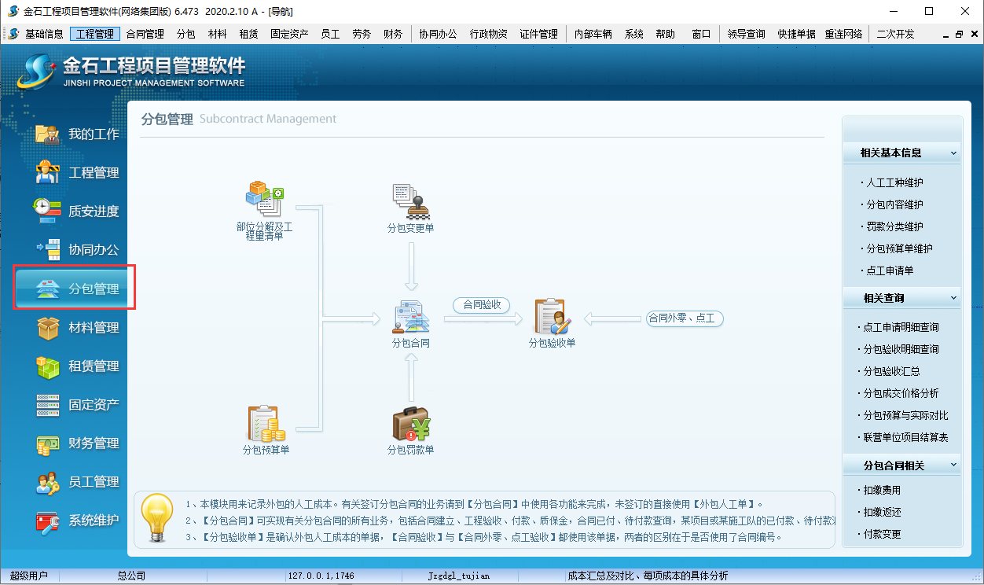This screenshot has width=984, height=585.
Task: Open the 工程管理 menu
Action: (x=95, y=34)
